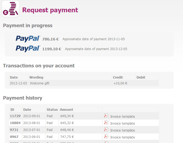Click payment ID 11729 in history

15,116
